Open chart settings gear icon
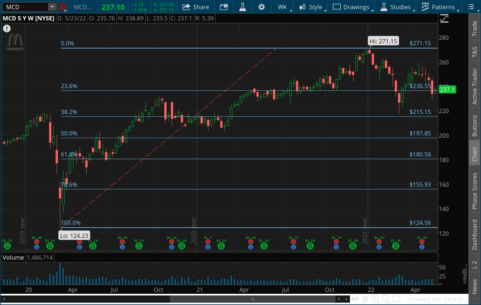 (262, 7)
